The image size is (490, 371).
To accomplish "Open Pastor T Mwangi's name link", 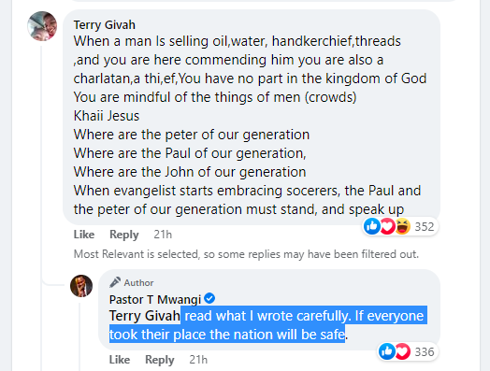I will pos(155,299).
